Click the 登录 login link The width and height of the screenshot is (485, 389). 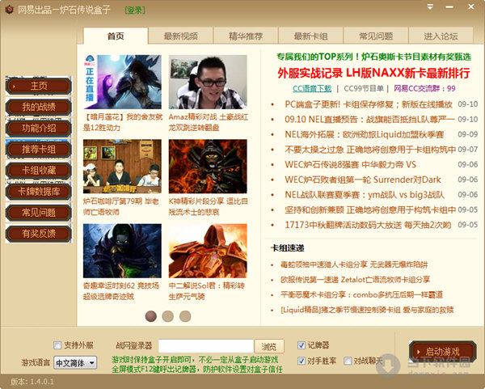point(135,11)
